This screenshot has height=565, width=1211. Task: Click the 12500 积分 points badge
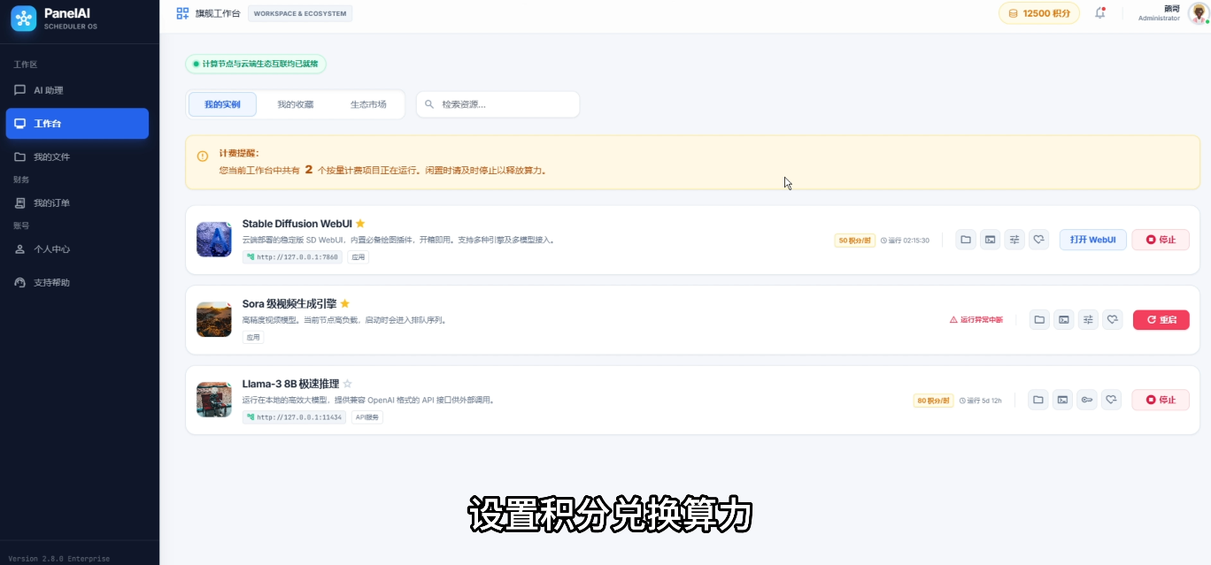point(1039,13)
